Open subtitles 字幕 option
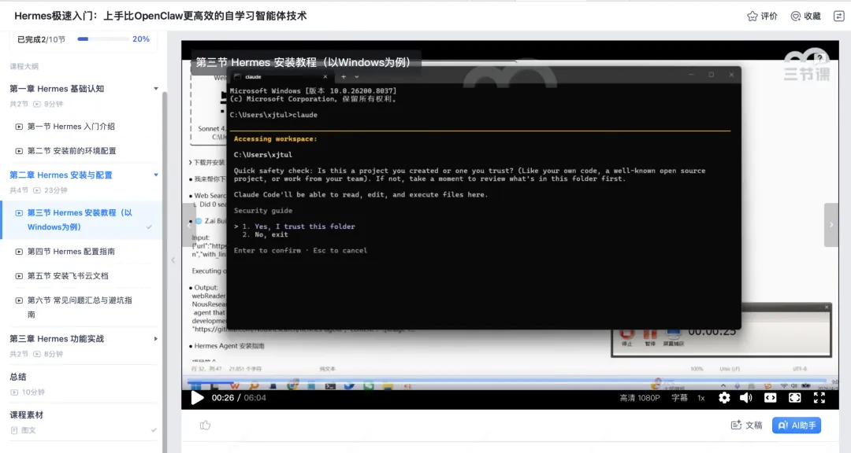The width and height of the screenshot is (851, 453). pos(679,398)
